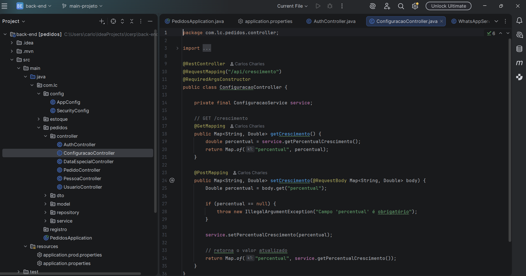526x276 pixels.
Task: Expand the .mvn folder
Action: (x=12, y=51)
